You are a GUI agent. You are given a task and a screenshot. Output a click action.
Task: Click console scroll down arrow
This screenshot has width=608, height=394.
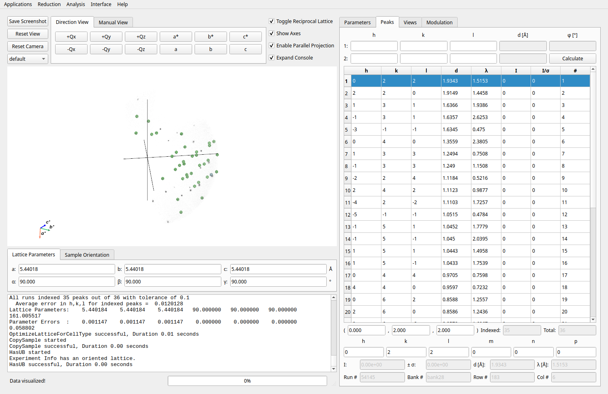[x=334, y=369]
